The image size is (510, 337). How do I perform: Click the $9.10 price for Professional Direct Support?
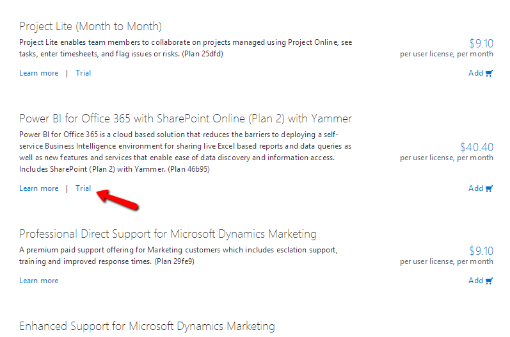(x=481, y=251)
